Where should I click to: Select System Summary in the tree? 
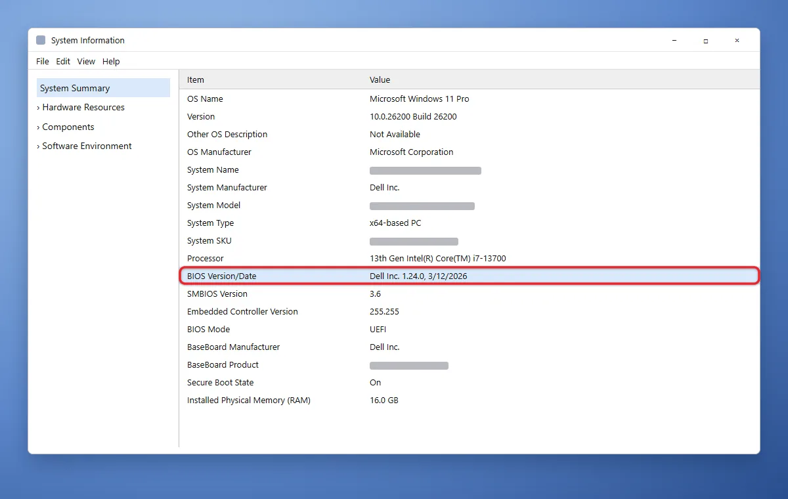coord(103,88)
